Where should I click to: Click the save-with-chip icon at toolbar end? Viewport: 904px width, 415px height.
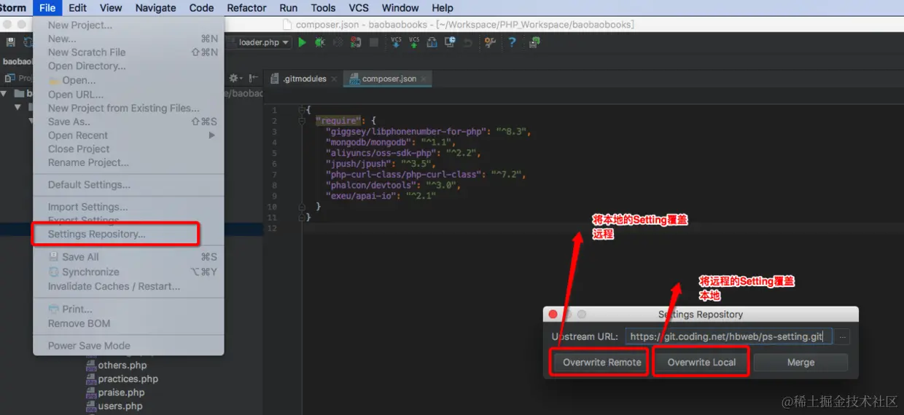click(534, 42)
